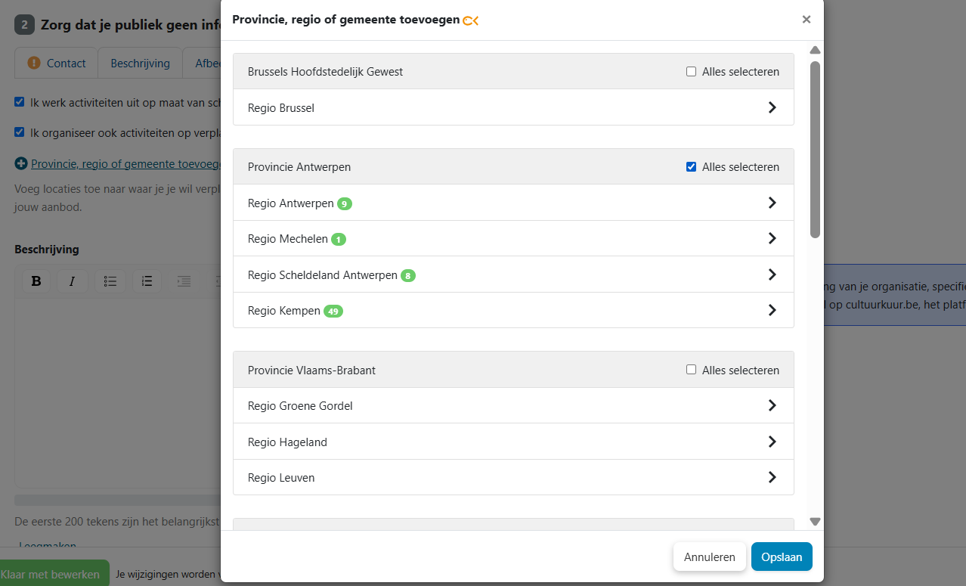Viewport: 966px width, 586px height.
Task: Expand Regio Brussel chevron
Action: tap(772, 107)
